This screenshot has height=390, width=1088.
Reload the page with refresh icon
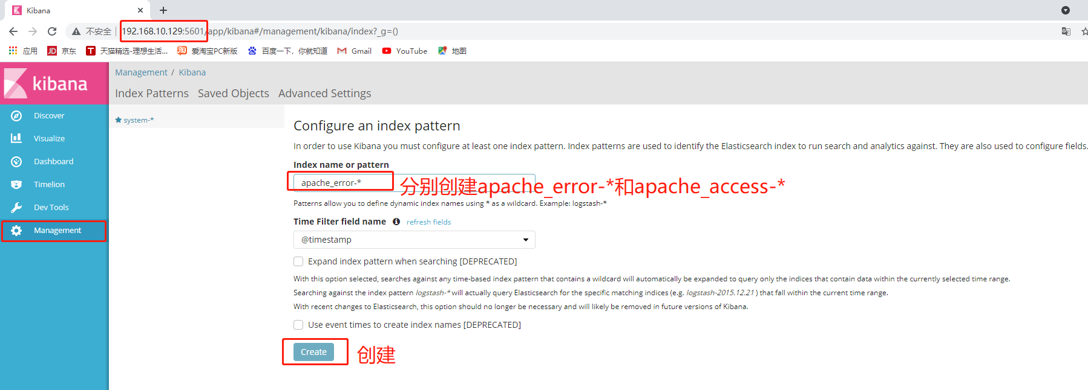click(52, 31)
